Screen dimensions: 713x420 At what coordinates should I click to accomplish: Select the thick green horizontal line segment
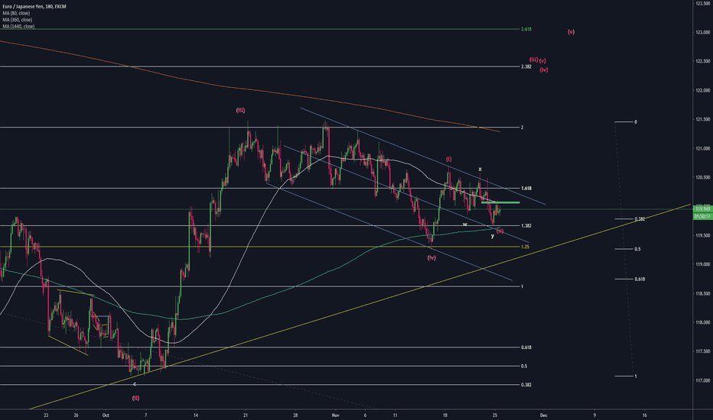(500, 202)
